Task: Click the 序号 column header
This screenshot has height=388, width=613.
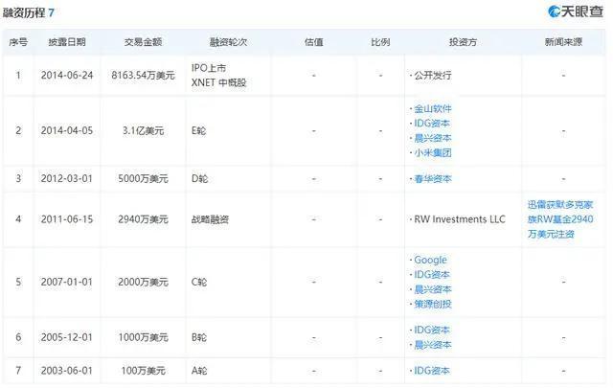Action: pos(18,42)
